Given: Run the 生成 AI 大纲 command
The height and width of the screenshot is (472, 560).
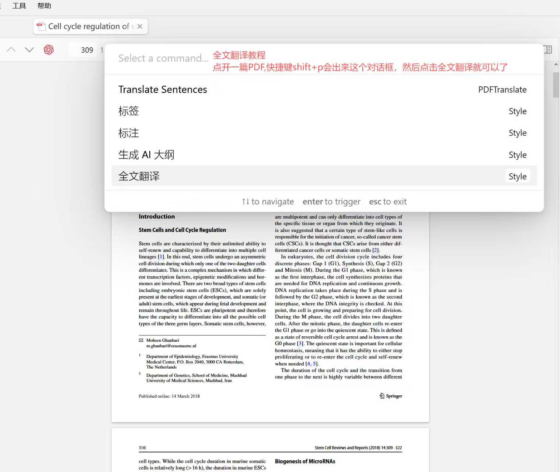Looking at the screenshot, I should pos(146,155).
